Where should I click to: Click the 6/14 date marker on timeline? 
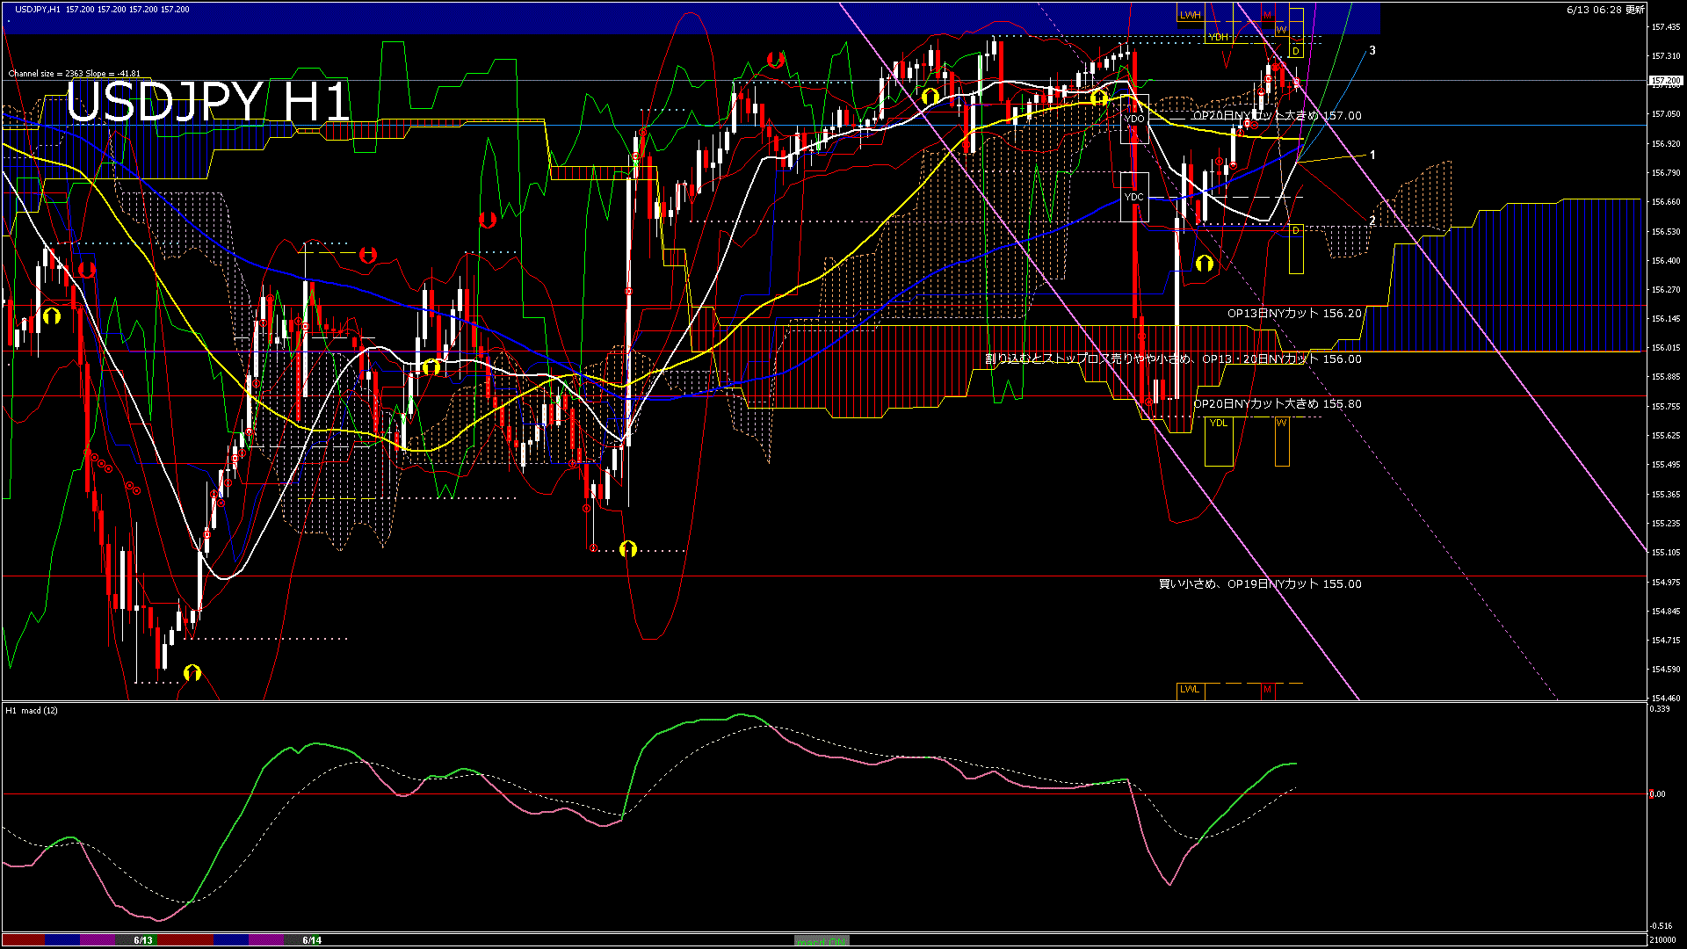(312, 940)
